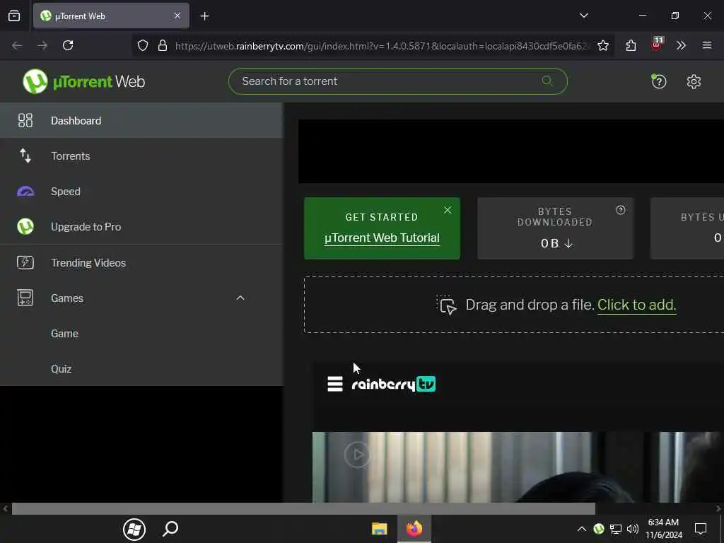
Task: Click the µTorrent Web logo
Action: click(84, 82)
